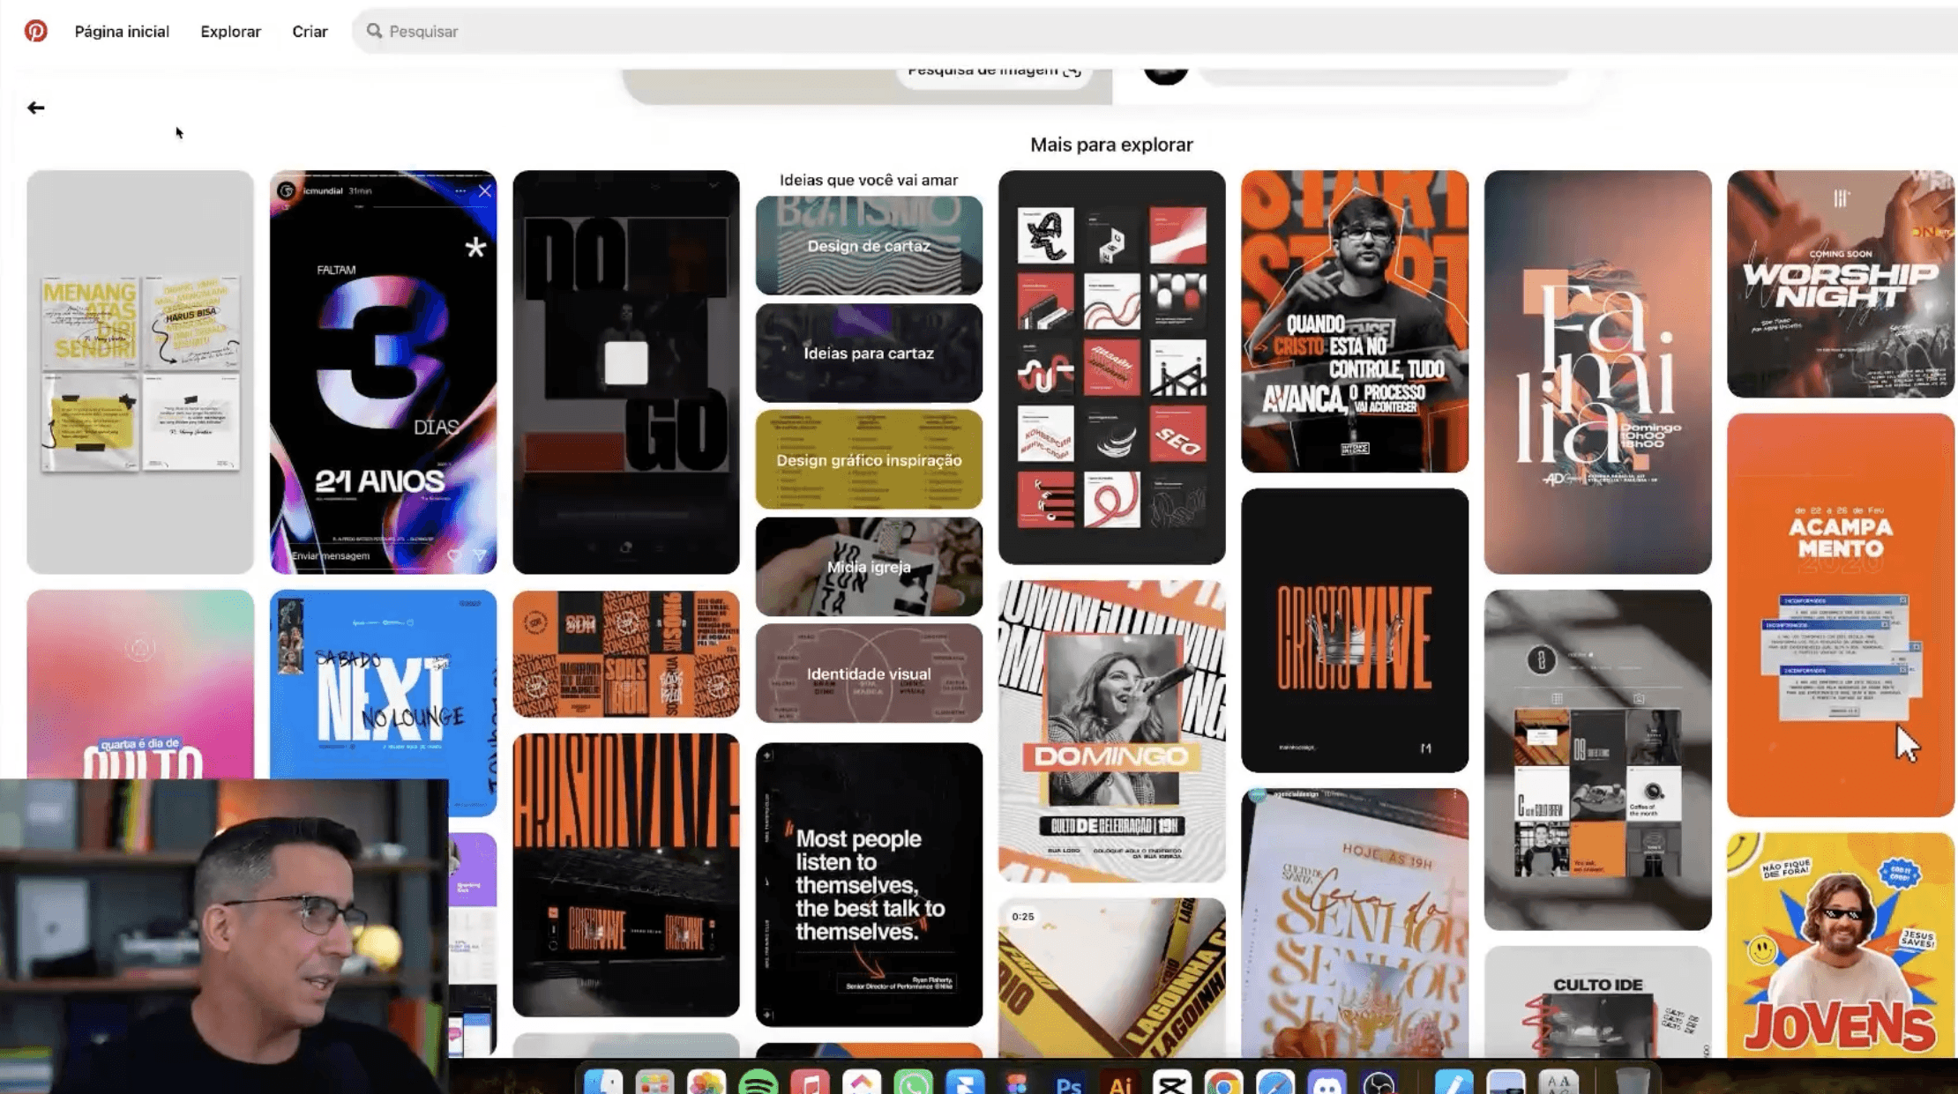
Task: Close the 3 Dias story pin
Action: pos(485,190)
